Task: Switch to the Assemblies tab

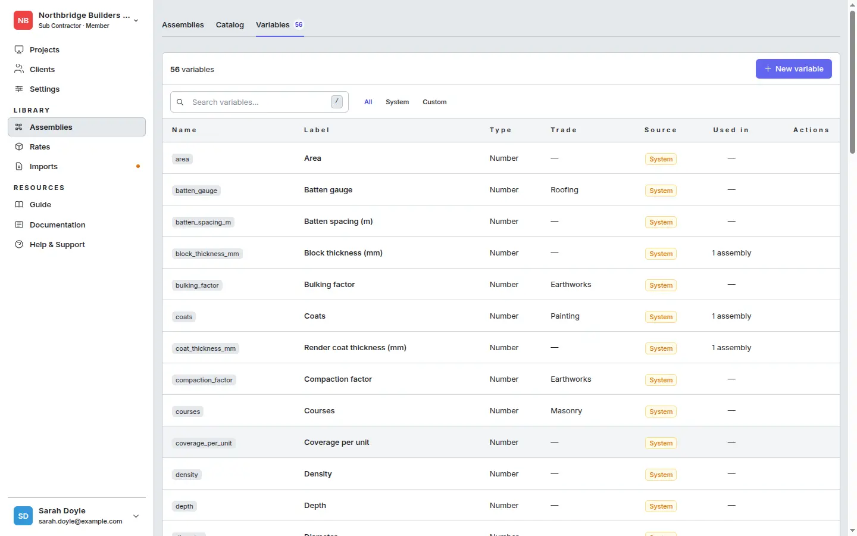Action: pos(183,24)
